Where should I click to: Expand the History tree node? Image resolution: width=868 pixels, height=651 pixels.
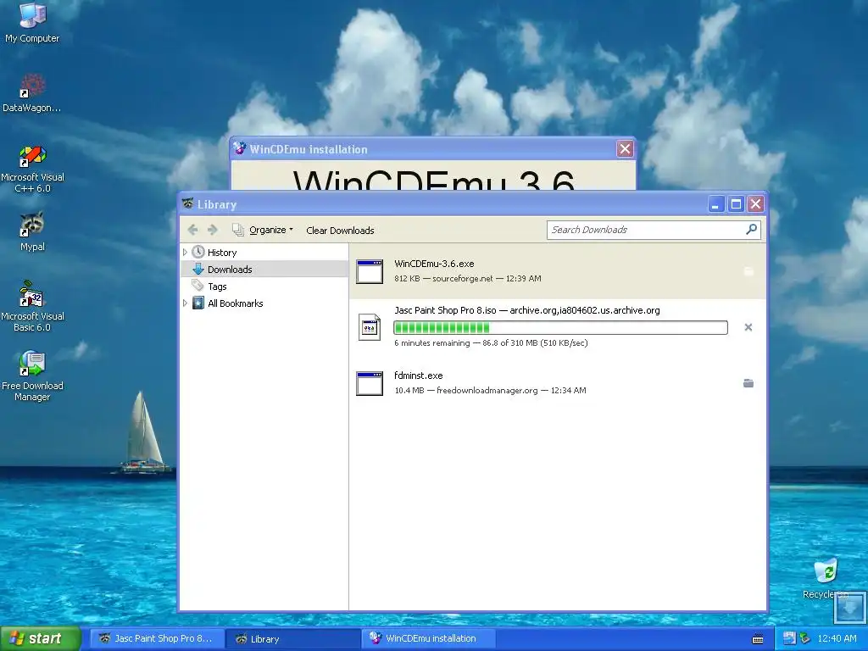click(x=185, y=253)
